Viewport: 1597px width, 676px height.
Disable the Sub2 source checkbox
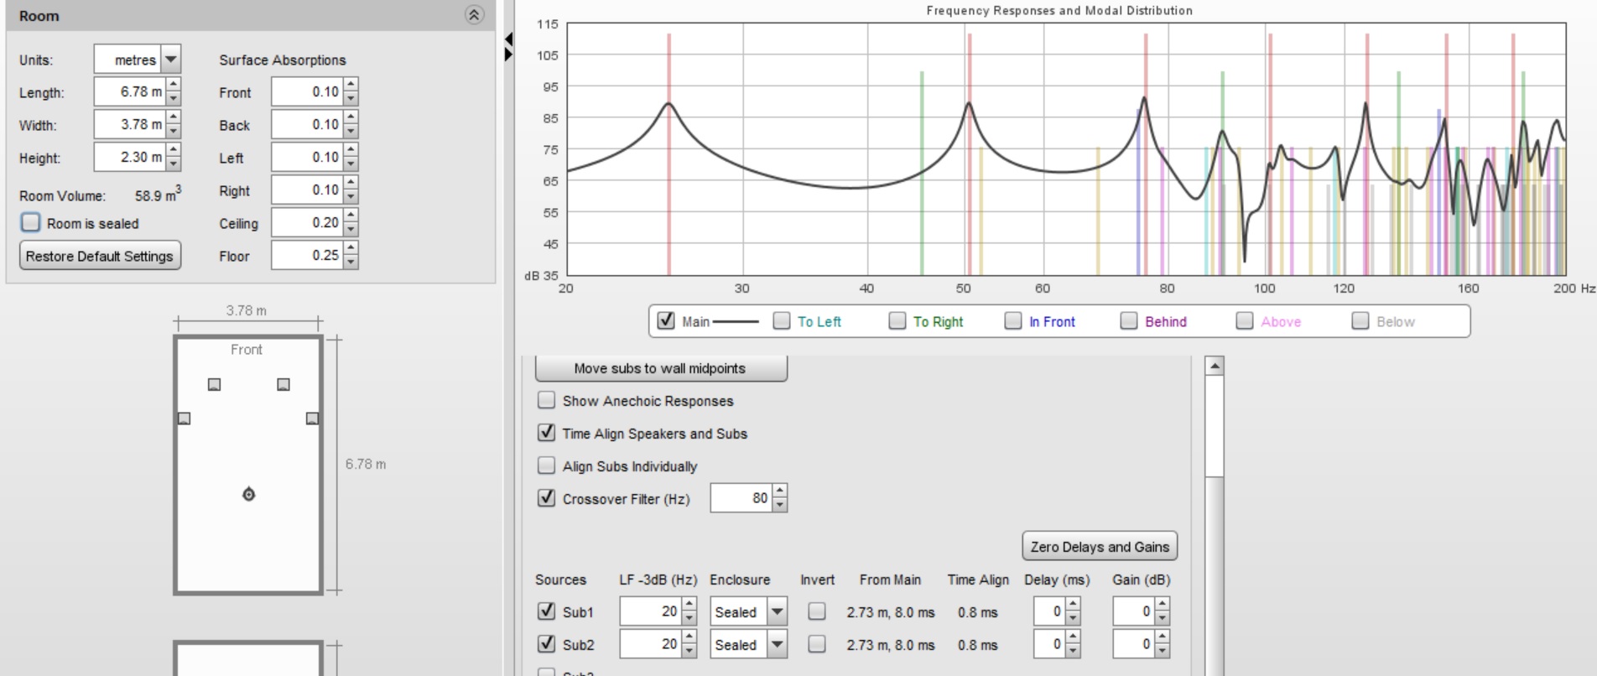[546, 644]
